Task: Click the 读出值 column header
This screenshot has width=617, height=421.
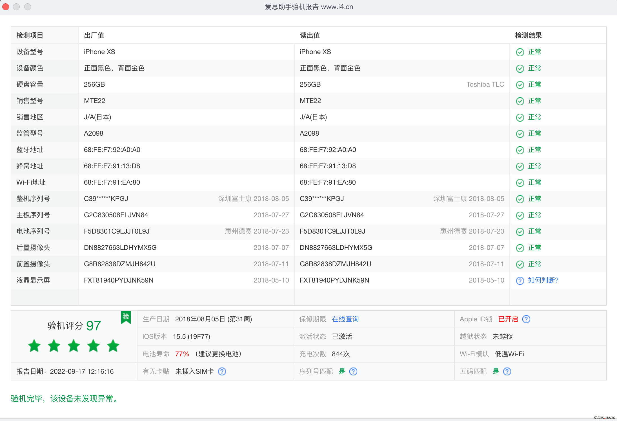Action: pyautogui.click(x=310, y=35)
